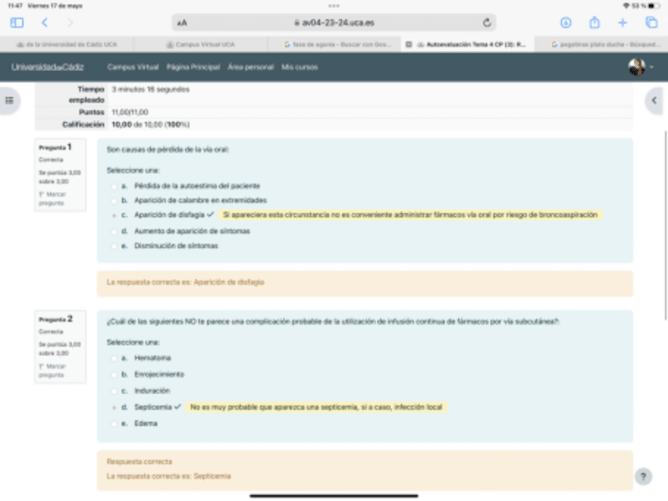
Task: Collapse the right block drawer chevron
Action: pos(655,101)
